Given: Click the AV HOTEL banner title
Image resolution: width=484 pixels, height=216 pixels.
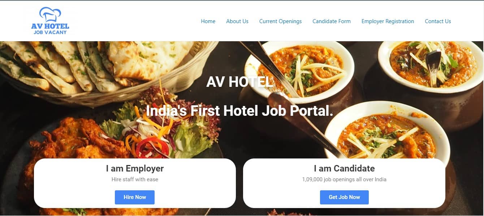Looking at the screenshot, I should 239,82.
